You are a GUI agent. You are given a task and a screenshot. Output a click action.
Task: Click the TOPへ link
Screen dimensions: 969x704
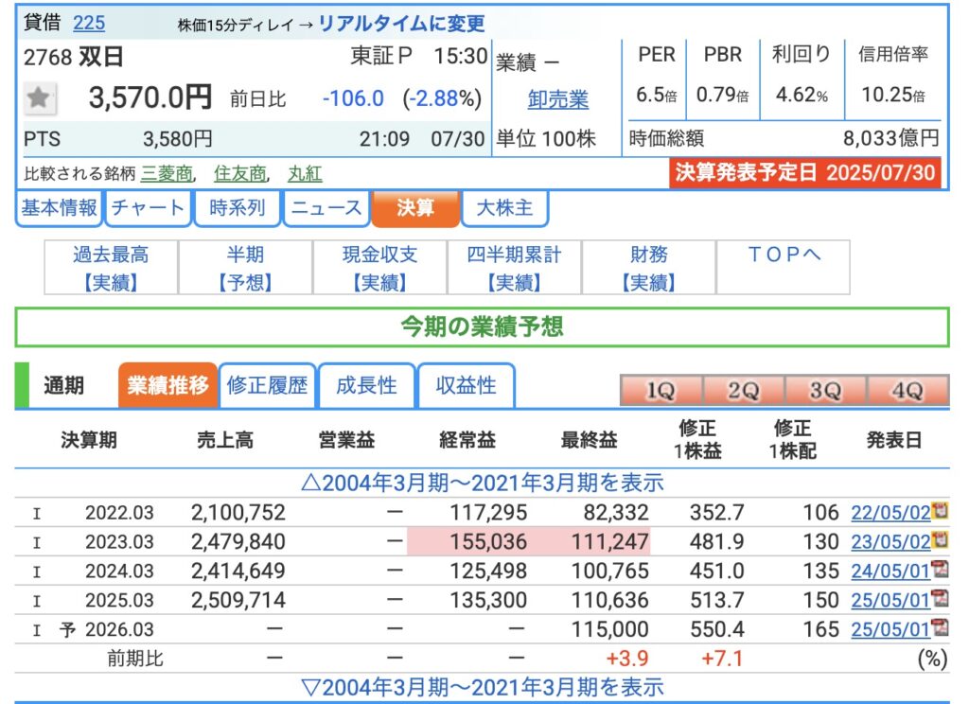coord(784,255)
